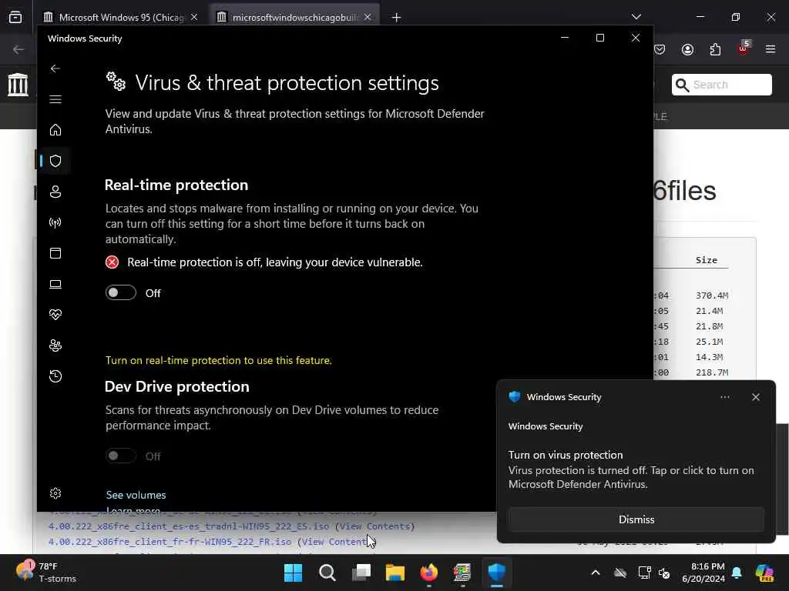View Contents of WIN95_222_ES.iso
Viewport: 789px width, 591px height.
tap(375, 526)
